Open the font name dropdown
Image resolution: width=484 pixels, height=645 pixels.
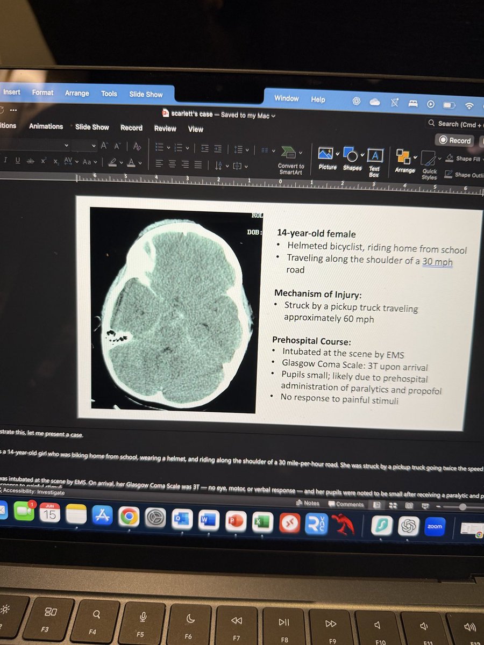66,145
